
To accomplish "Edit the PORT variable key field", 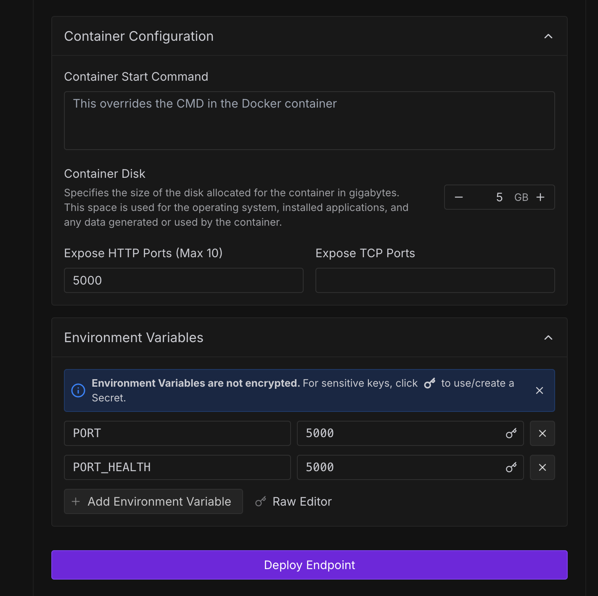I will click(x=177, y=433).
